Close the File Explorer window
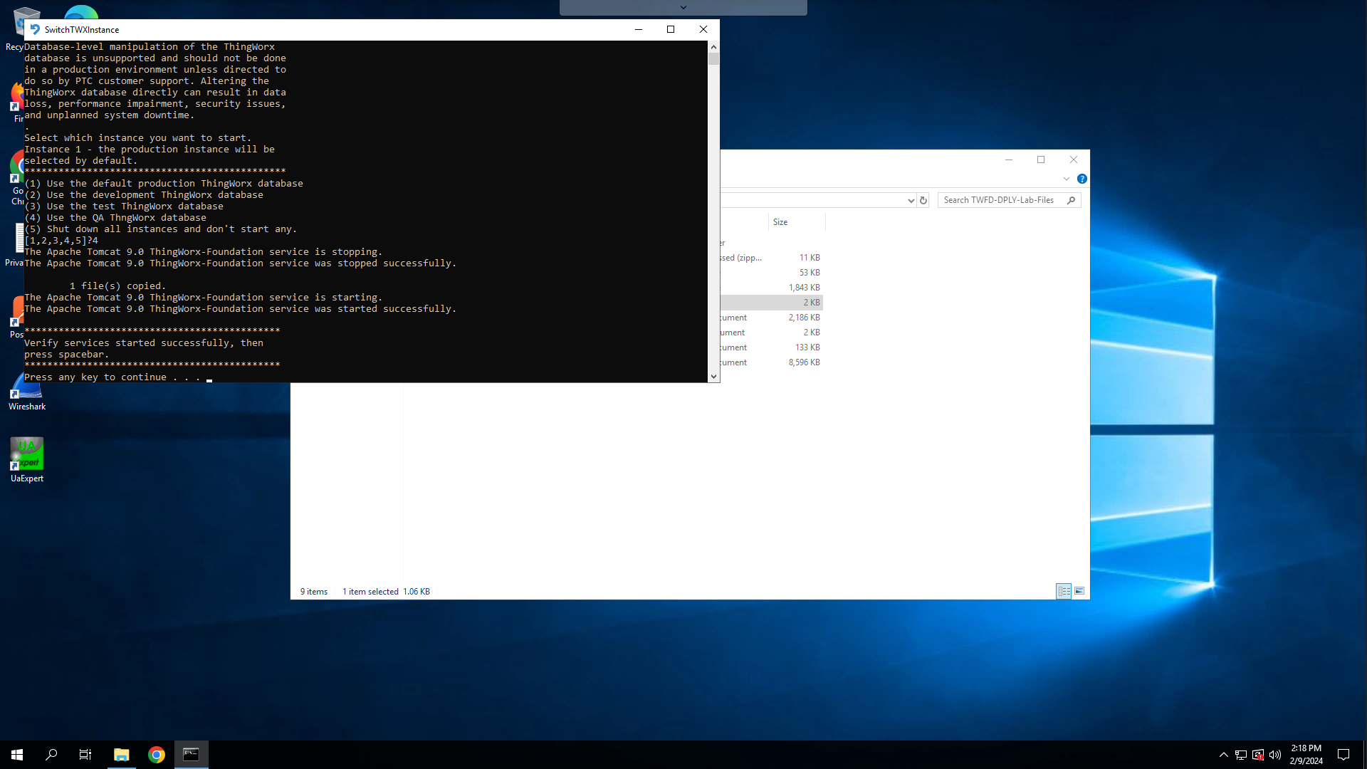 click(x=1074, y=159)
